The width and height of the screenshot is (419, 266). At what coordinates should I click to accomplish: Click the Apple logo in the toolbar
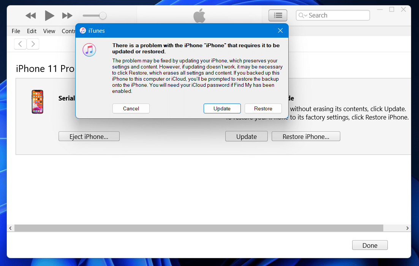pos(199,15)
